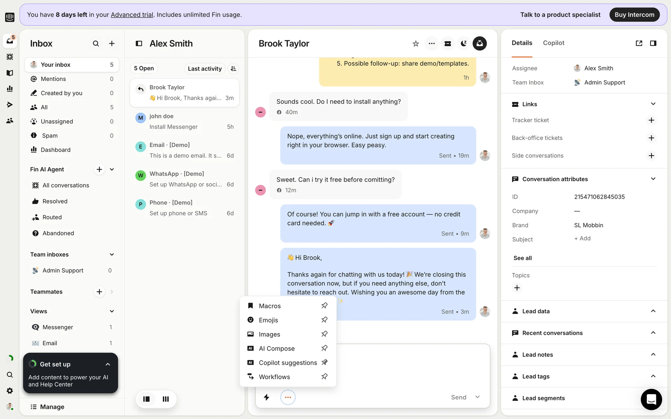
Task: Open the Advanced trial link
Action: pyautogui.click(x=132, y=15)
